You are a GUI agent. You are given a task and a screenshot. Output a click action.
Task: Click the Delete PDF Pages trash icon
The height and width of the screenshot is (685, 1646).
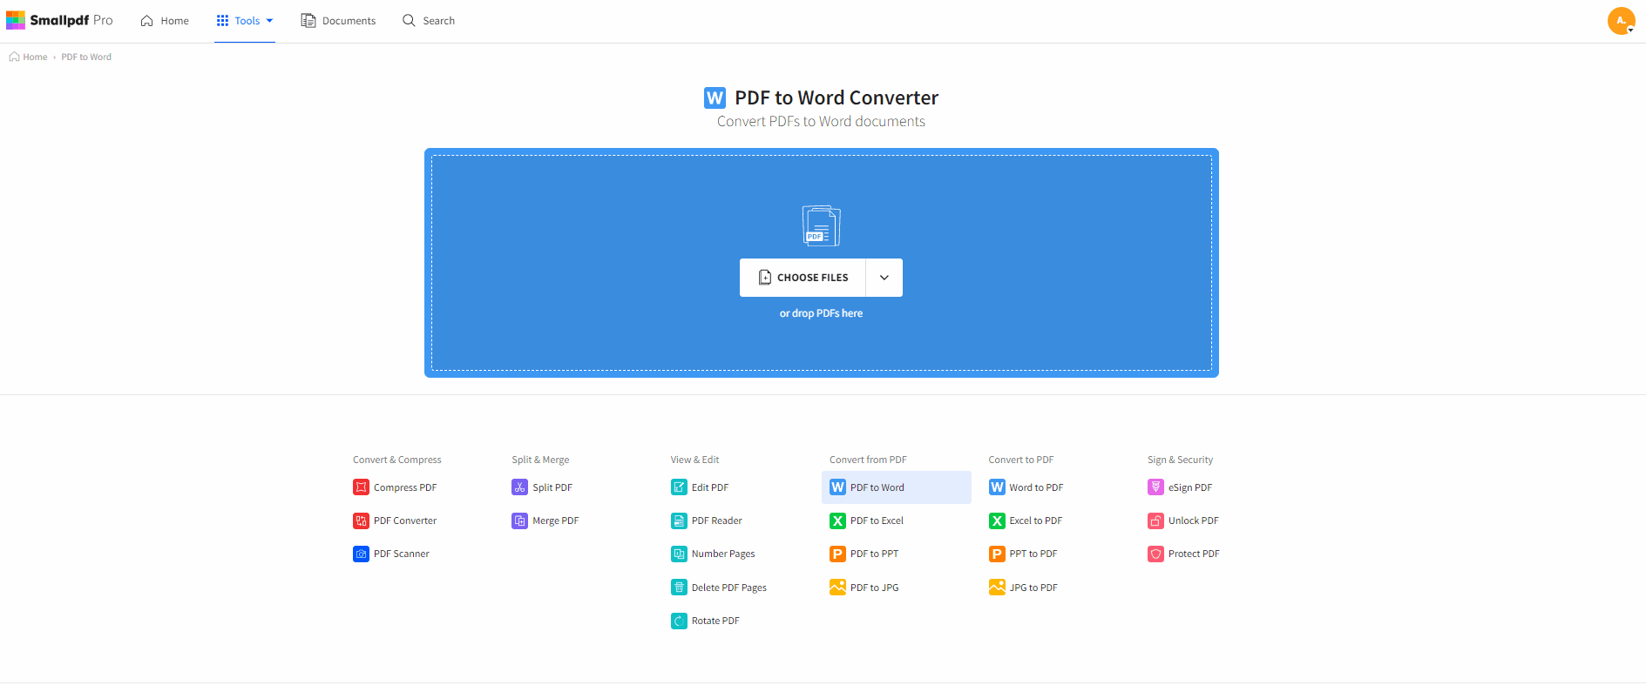coord(679,588)
